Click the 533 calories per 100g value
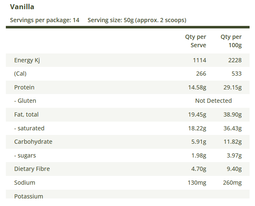The width and height of the screenshot is (255, 206). click(x=236, y=74)
